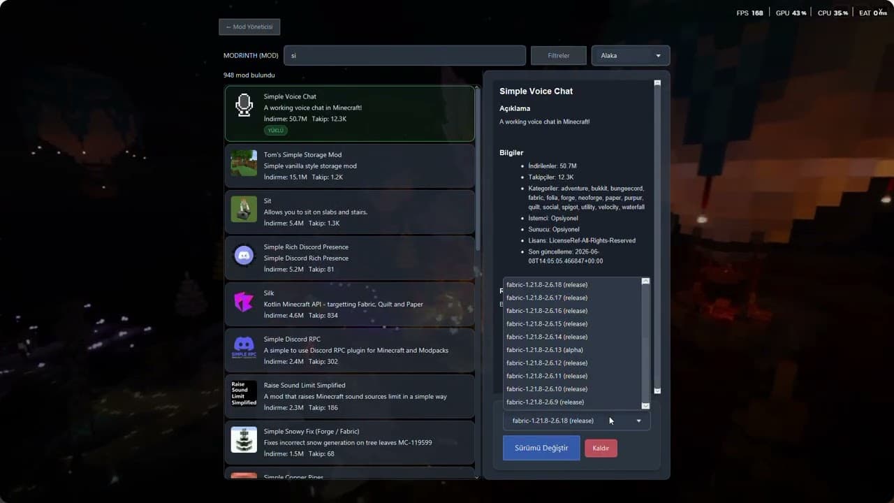Click the YÜKLÜ installed badge
This screenshot has width=894, height=503.
276,130
